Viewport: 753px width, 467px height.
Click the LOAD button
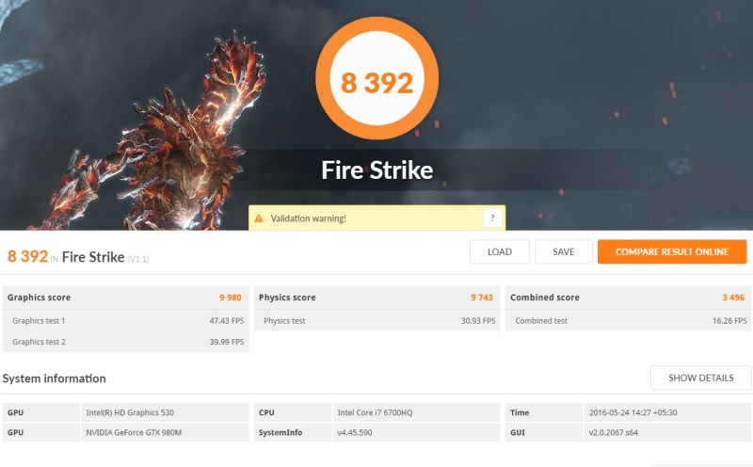click(x=500, y=251)
